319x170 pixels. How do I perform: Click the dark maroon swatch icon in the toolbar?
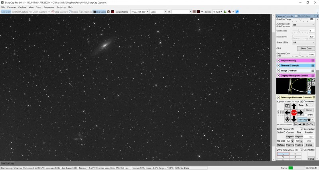coord(198,12)
